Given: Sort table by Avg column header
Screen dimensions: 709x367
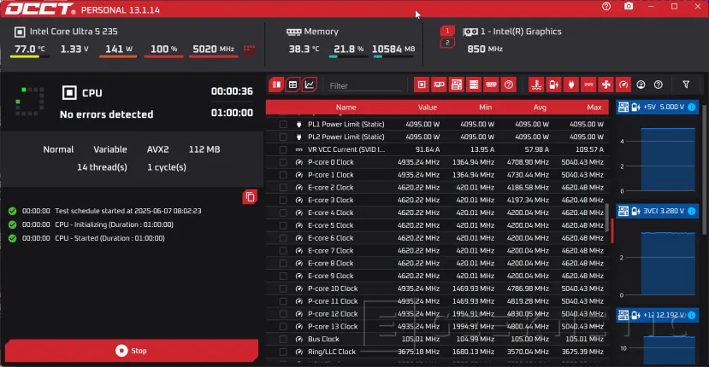Looking at the screenshot, I should [540, 108].
